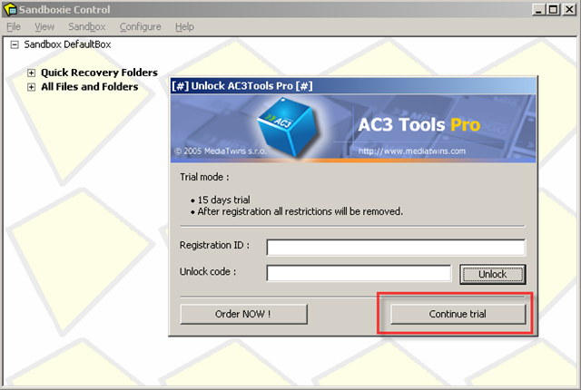This screenshot has height=390, width=581.
Task: Select the Quick Recovery Folders item
Action: click(x=99, y=73)
